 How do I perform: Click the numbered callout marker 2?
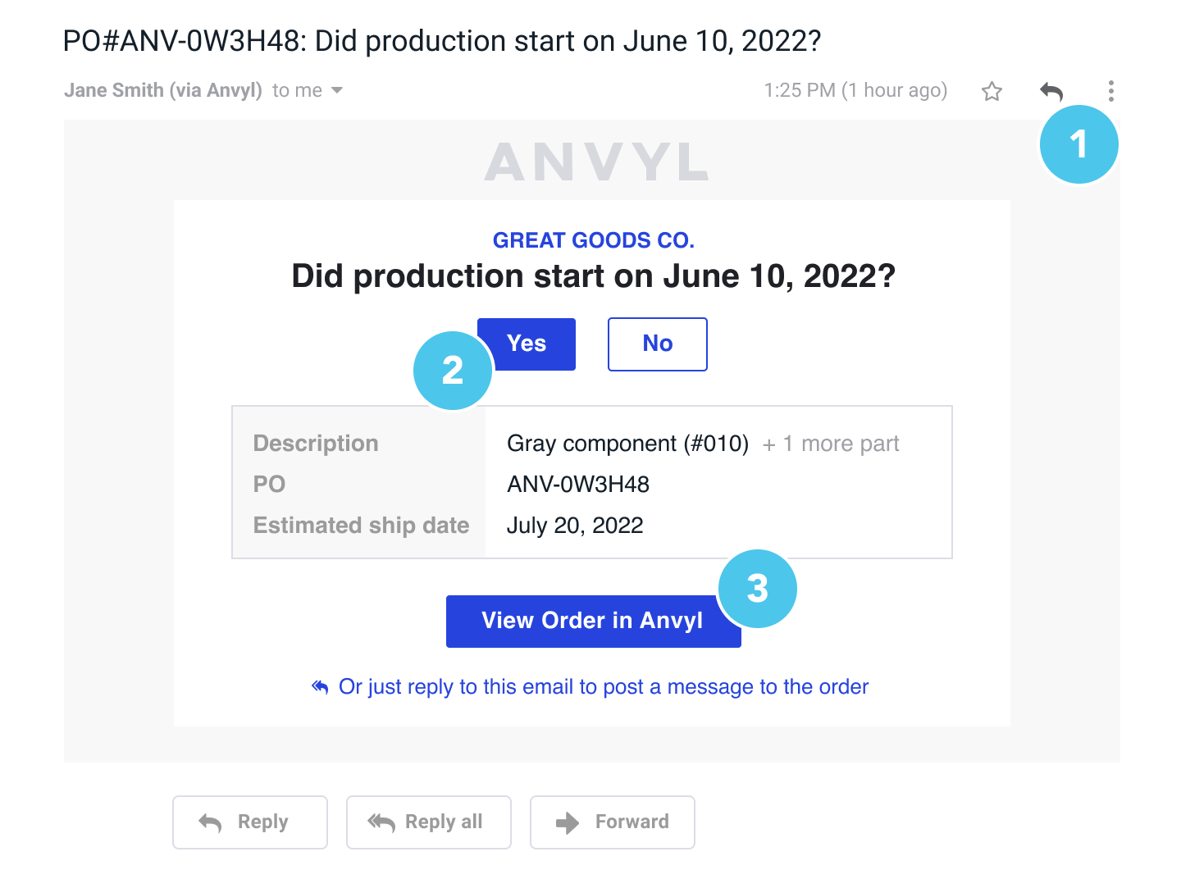click(x=453, y=371)
